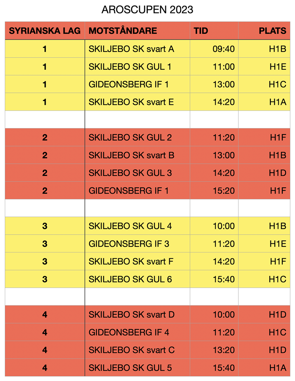This screenshot has width=295, height=381.
Task: Select the SKILJEBO SK svart A cell
Action: click(x=131, y=49)
